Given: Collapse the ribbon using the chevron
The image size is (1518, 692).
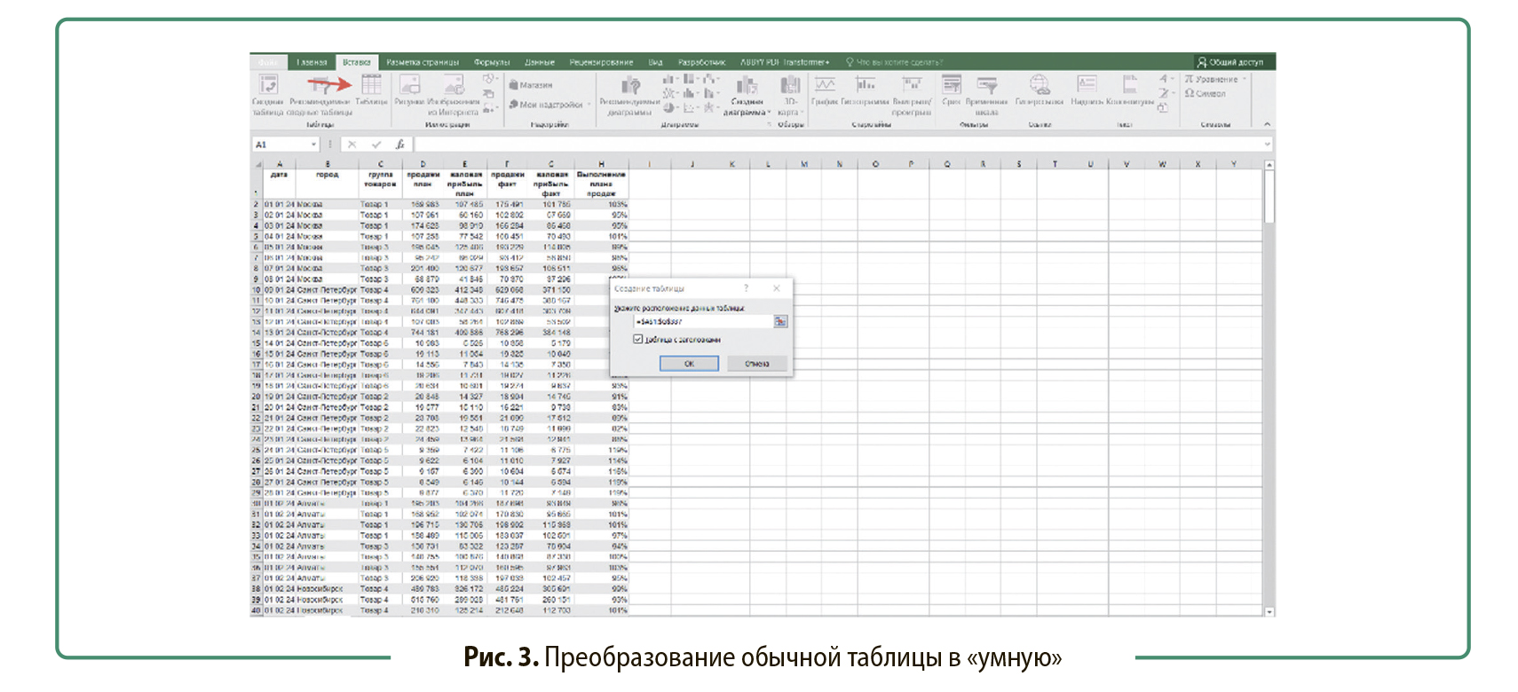Looking at the screenshot, I should (1267, 124).
